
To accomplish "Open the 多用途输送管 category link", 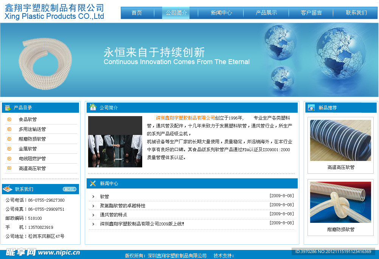I will tap(32, 129).
